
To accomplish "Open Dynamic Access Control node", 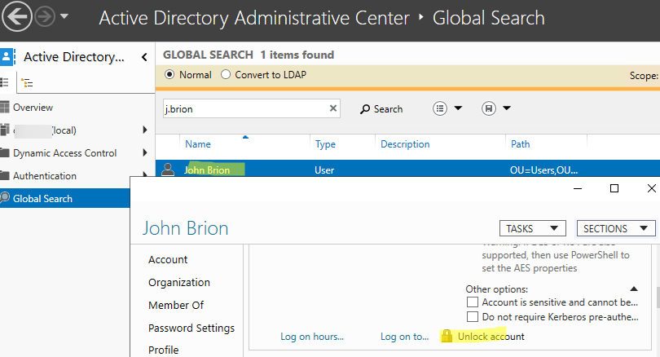I will 65,152.
